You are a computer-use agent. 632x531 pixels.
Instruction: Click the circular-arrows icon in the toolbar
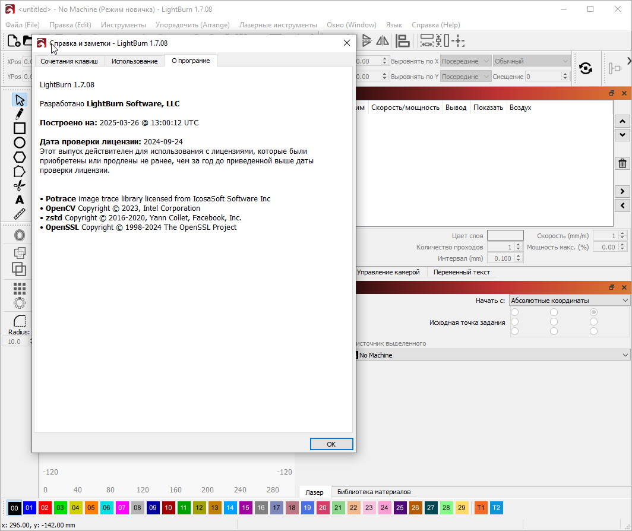[586, 68]
